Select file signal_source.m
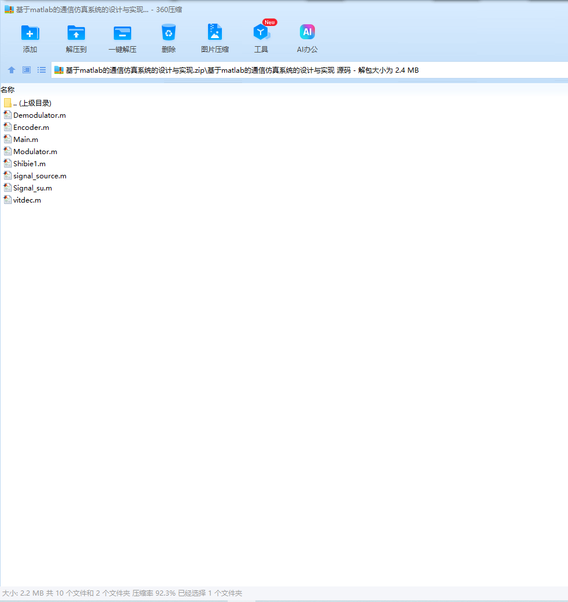The image size is (568, 602). (40, 176)
